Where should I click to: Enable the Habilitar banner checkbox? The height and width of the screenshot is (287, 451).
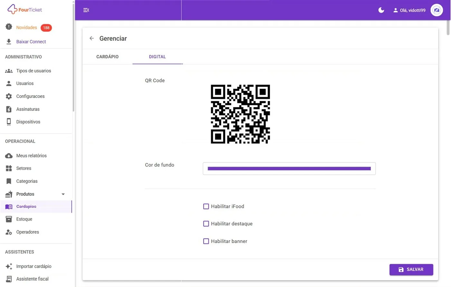click(206, 241)
